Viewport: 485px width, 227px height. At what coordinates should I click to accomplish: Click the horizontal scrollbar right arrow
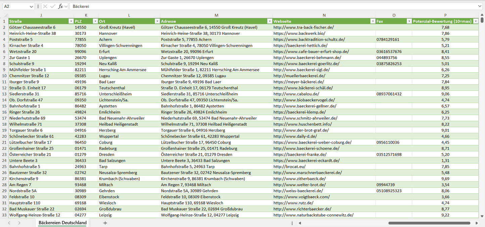click(x=477, y=223)
